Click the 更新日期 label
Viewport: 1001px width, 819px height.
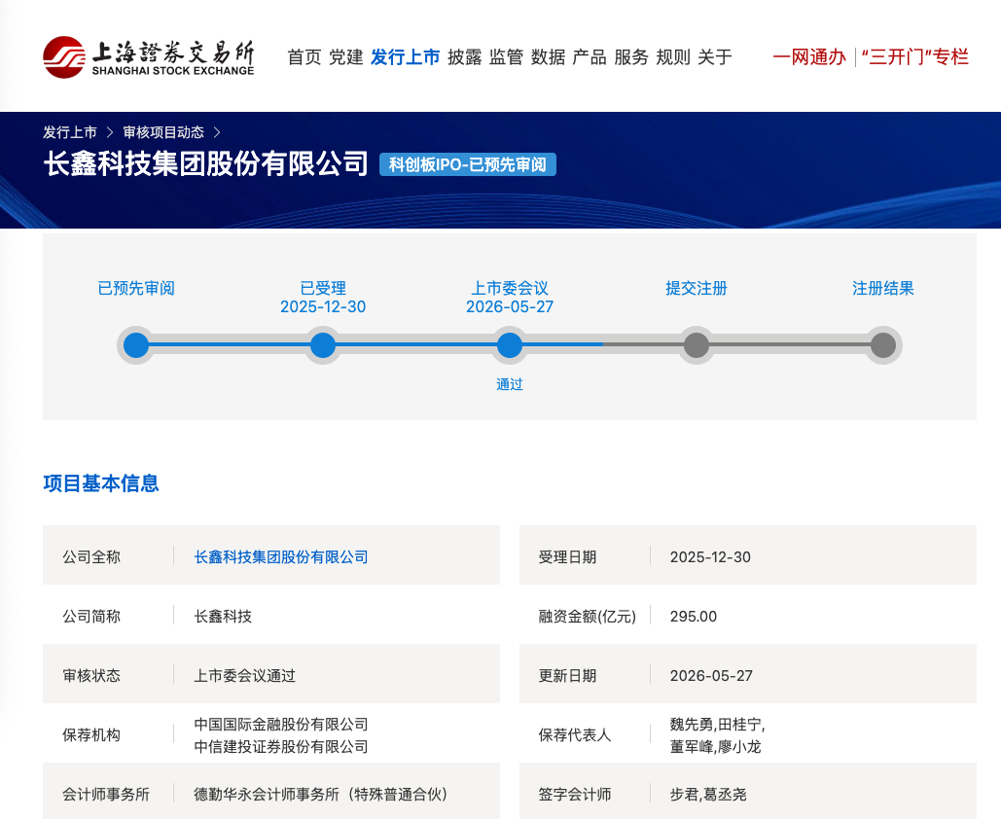point(567,676)
